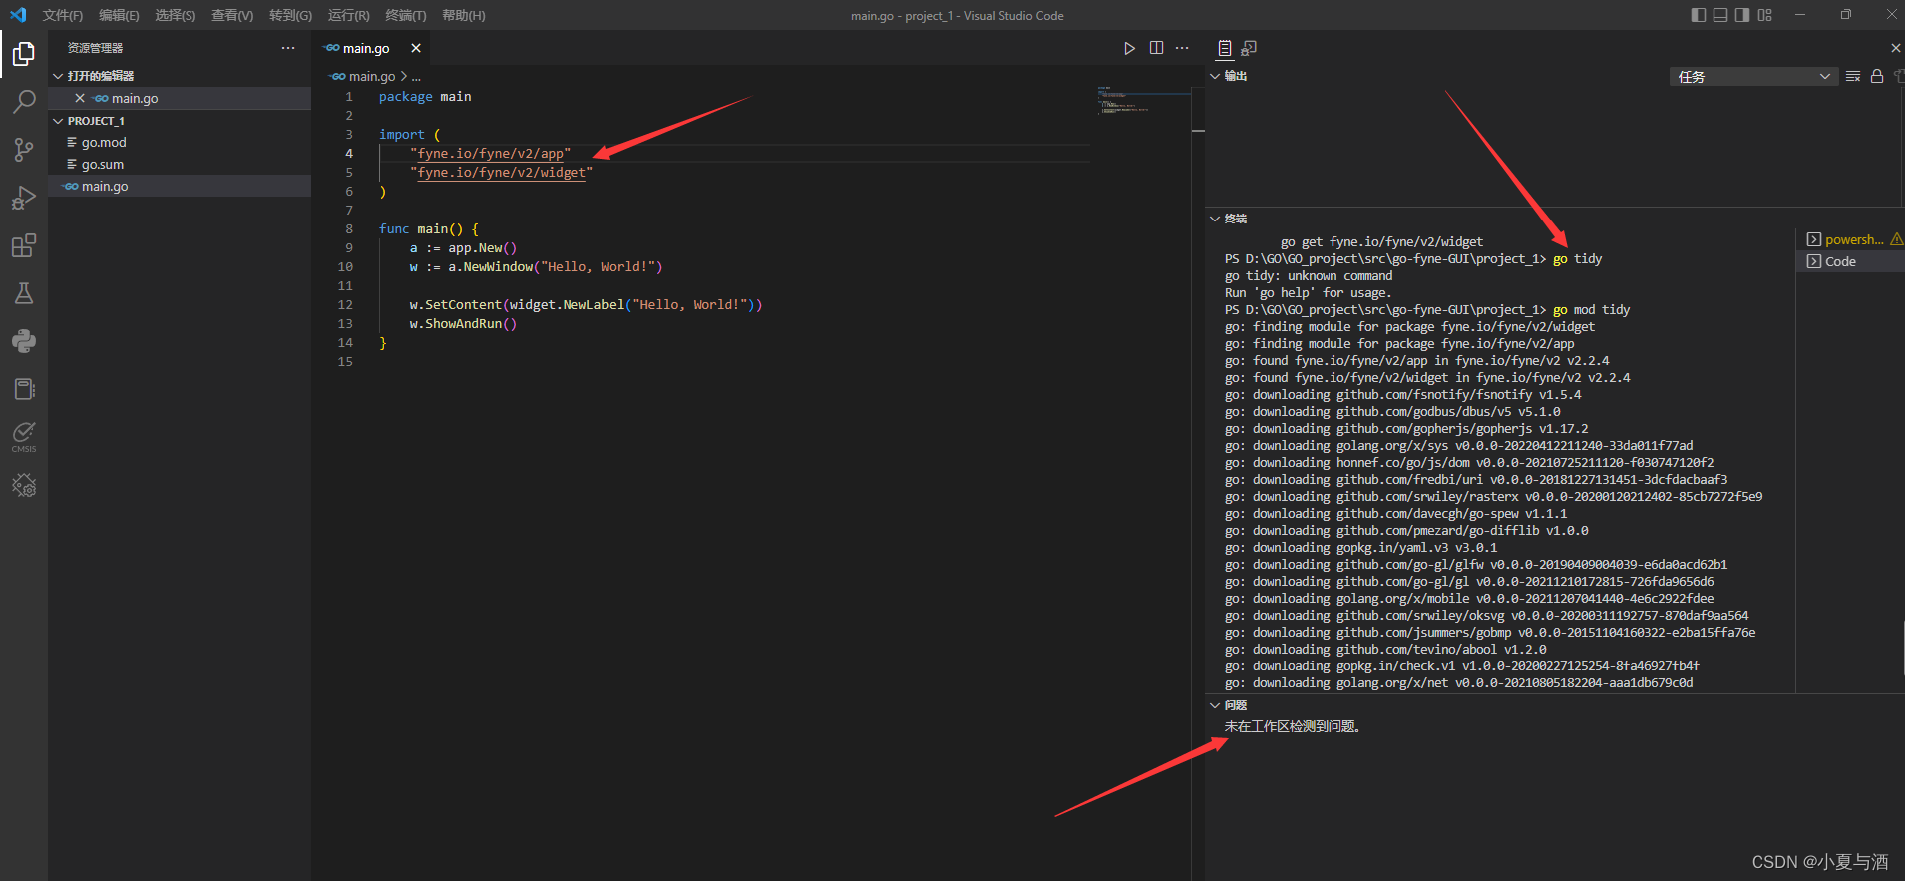Split the editor to the right
The width and height of the screenshot is (1905, 881).
[x=1156, y=48]
